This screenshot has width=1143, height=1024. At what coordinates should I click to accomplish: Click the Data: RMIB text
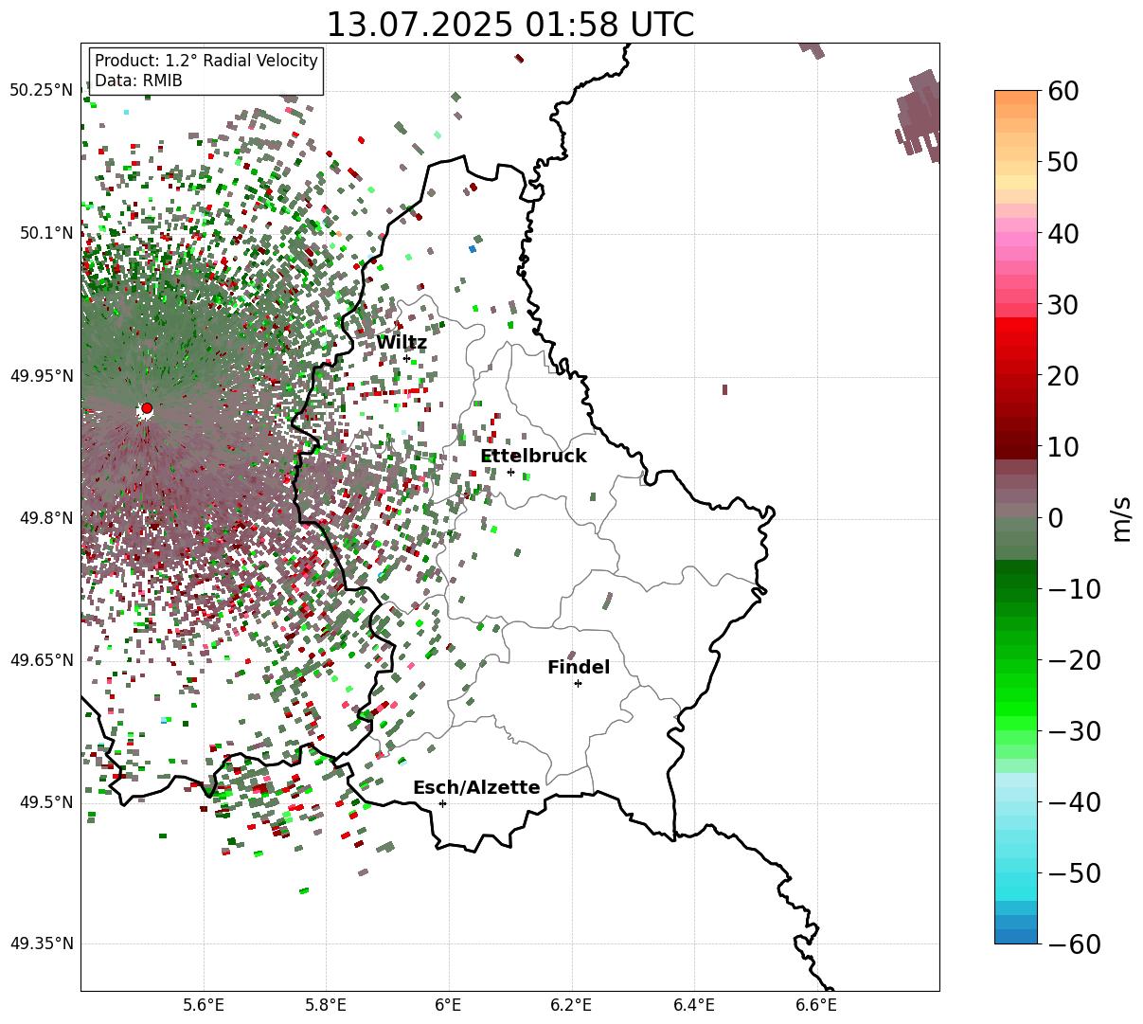point(138,81)
